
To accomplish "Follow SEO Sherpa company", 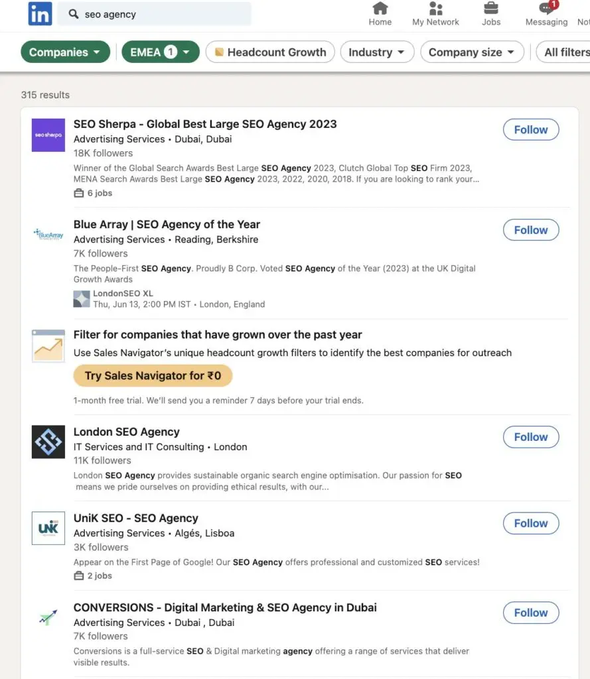I will pyautogui.click(x=531, y=130).
